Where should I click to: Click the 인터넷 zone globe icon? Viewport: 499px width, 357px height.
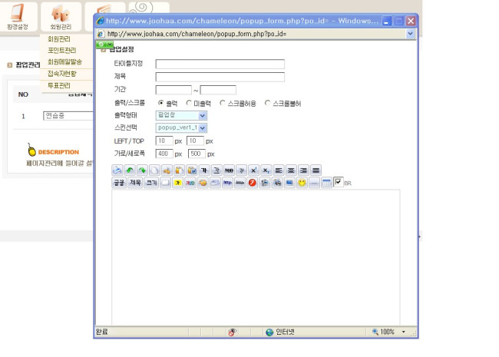(269, 332)
